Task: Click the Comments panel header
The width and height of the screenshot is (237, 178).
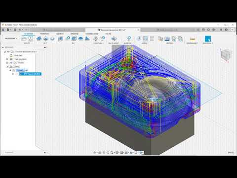Action: point(9,153)
